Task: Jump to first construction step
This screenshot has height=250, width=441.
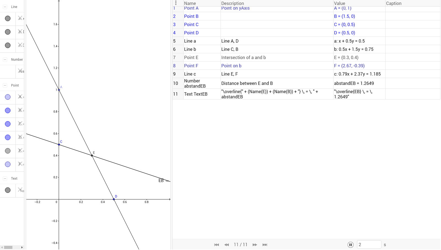Action: point(217,245)
